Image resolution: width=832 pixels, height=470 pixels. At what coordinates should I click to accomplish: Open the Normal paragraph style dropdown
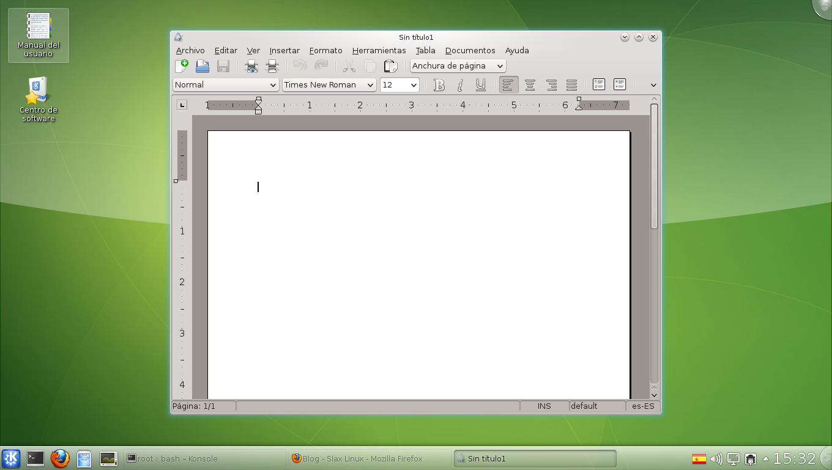[x=226, y=85]
